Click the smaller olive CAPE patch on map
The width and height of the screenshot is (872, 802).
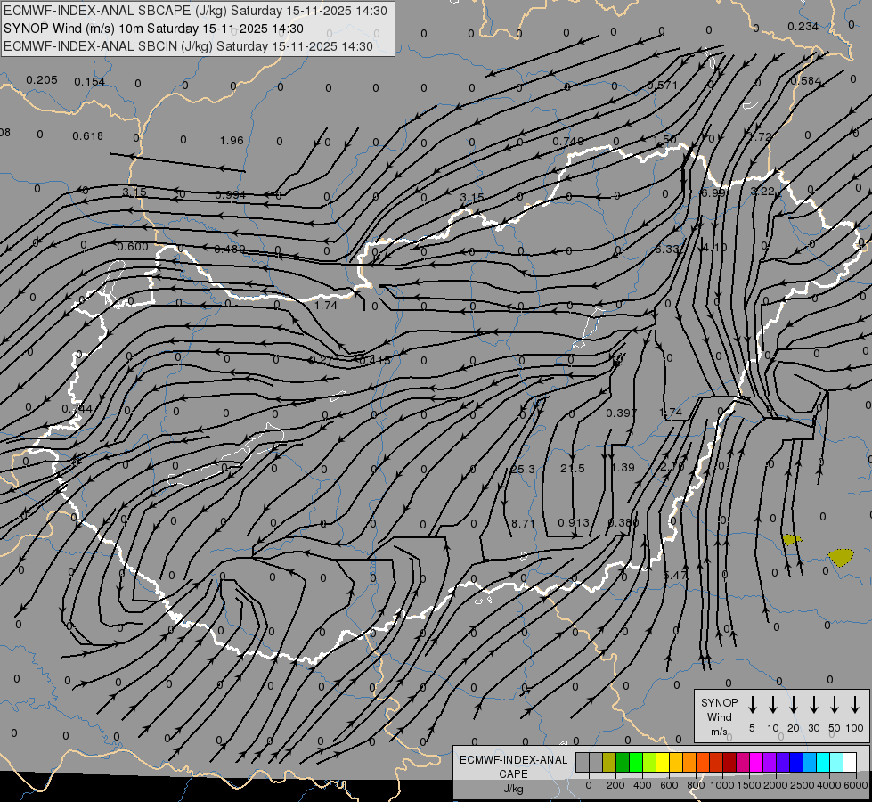791,539
